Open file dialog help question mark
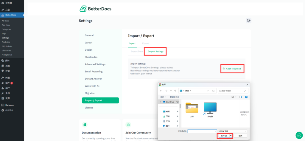The width and height of the screenshot is (305, 141). [x=246, y=97]
